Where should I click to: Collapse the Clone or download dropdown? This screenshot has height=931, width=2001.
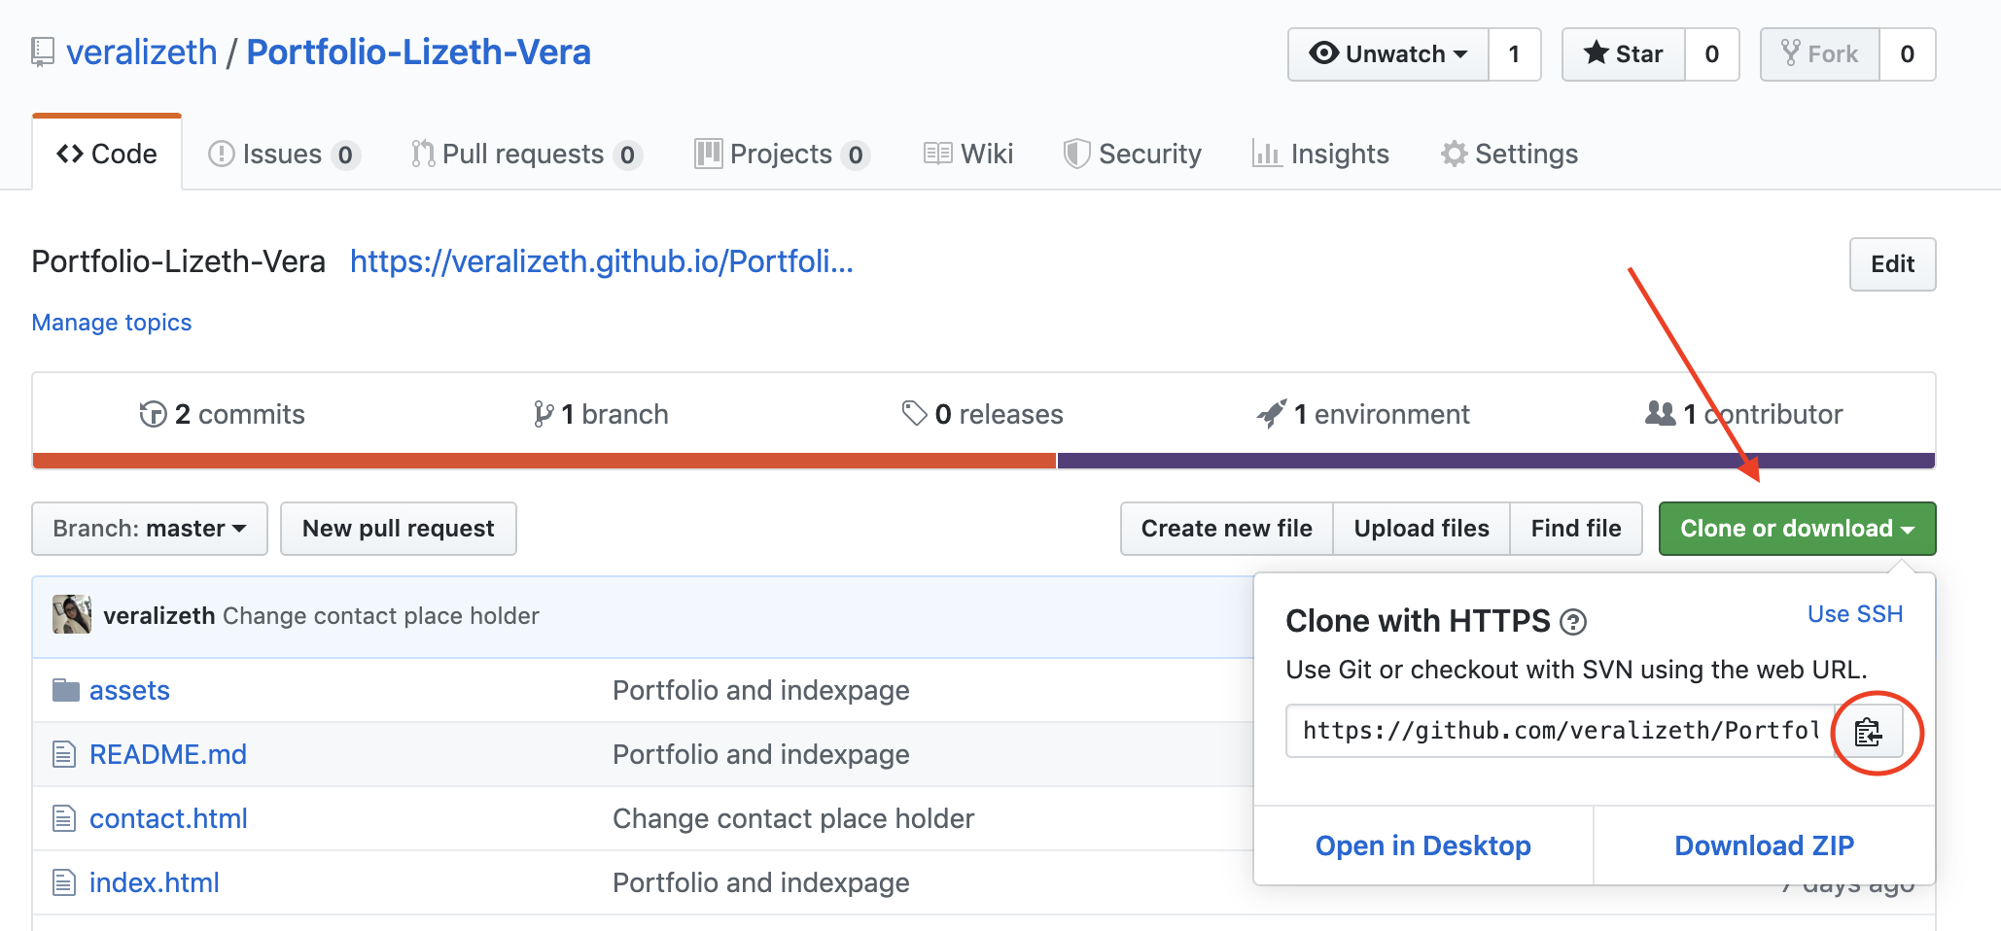click(x=1797, y=529)
